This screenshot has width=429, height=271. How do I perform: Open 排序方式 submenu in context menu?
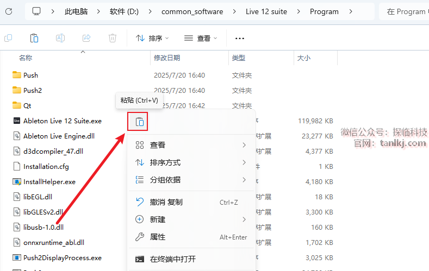(191, 162)
